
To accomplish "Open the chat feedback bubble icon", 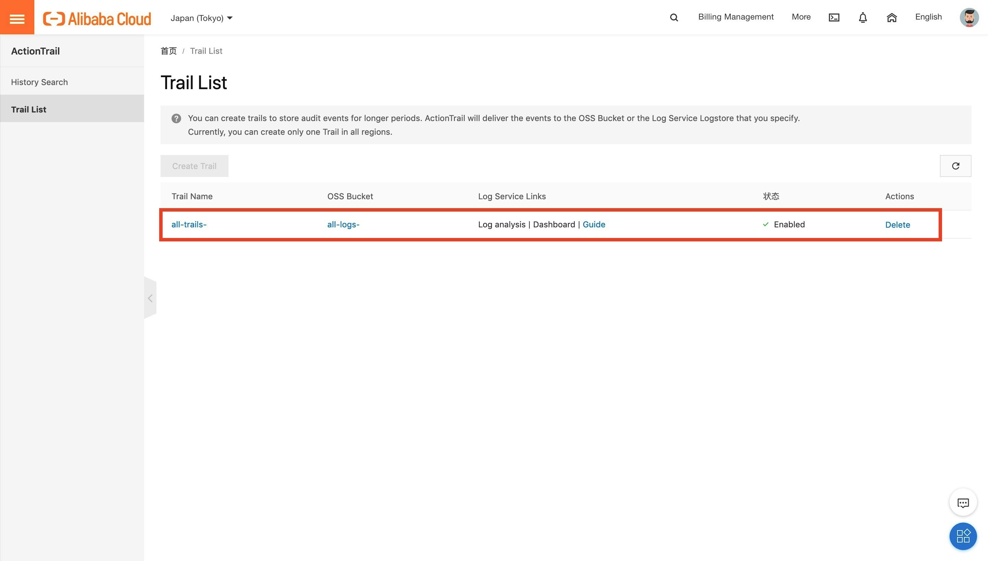I will point(963,502).
